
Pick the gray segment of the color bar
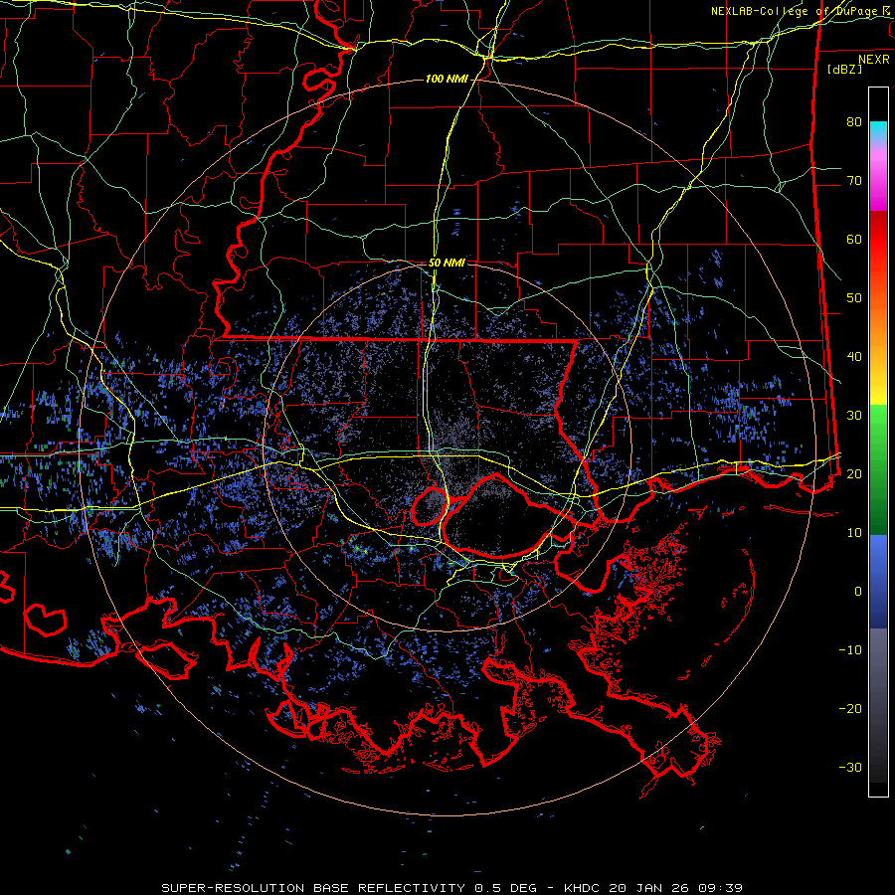[x=878, y=705]
